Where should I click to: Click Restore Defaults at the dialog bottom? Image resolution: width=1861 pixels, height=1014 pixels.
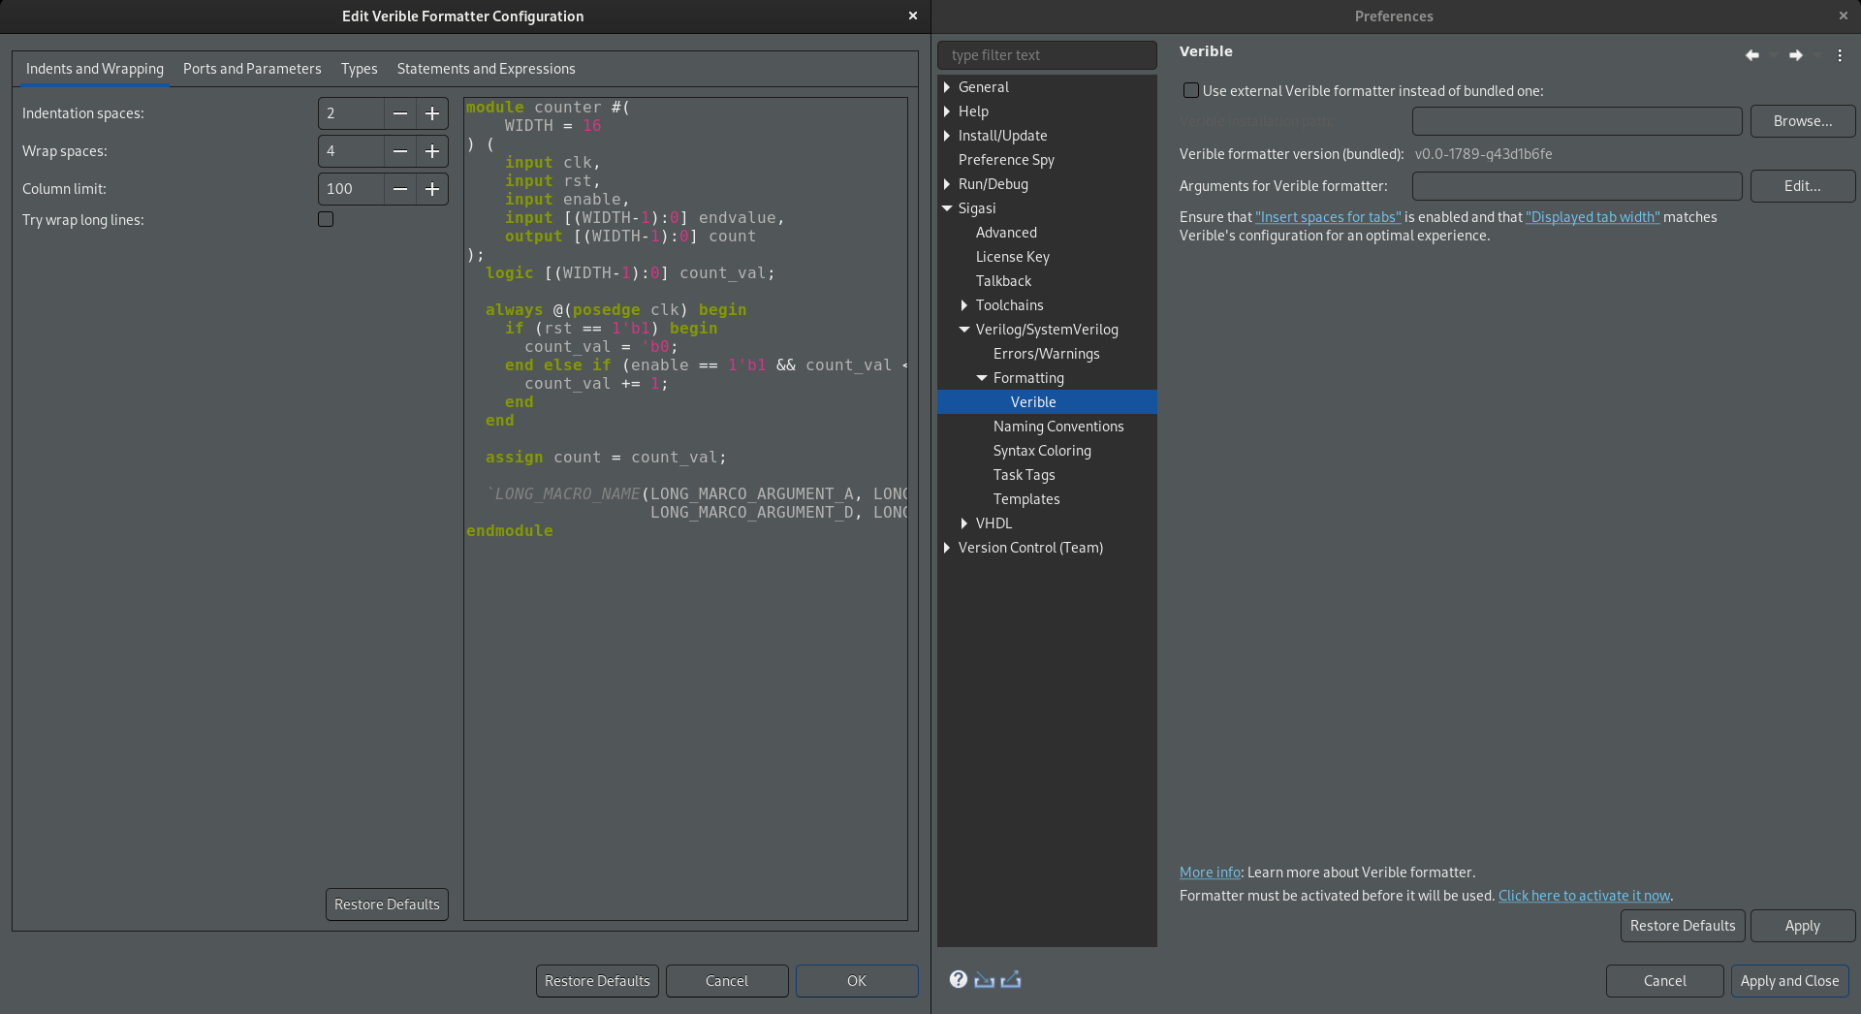[x=597, y=981]
